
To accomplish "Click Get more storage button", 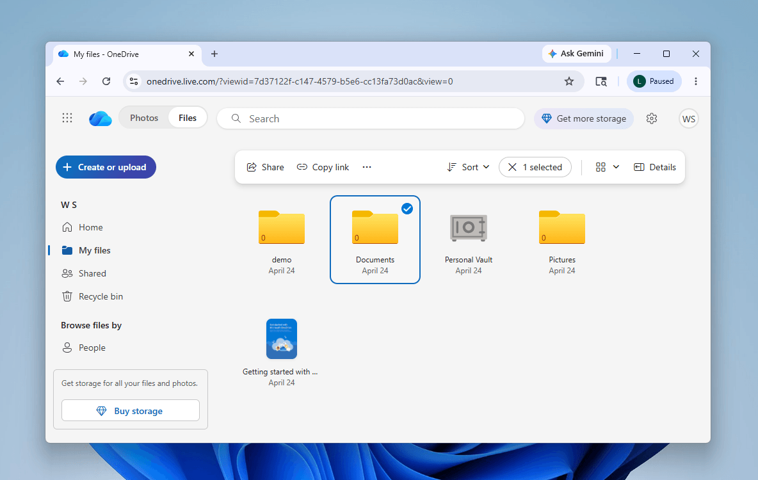I will pos(583,118).
